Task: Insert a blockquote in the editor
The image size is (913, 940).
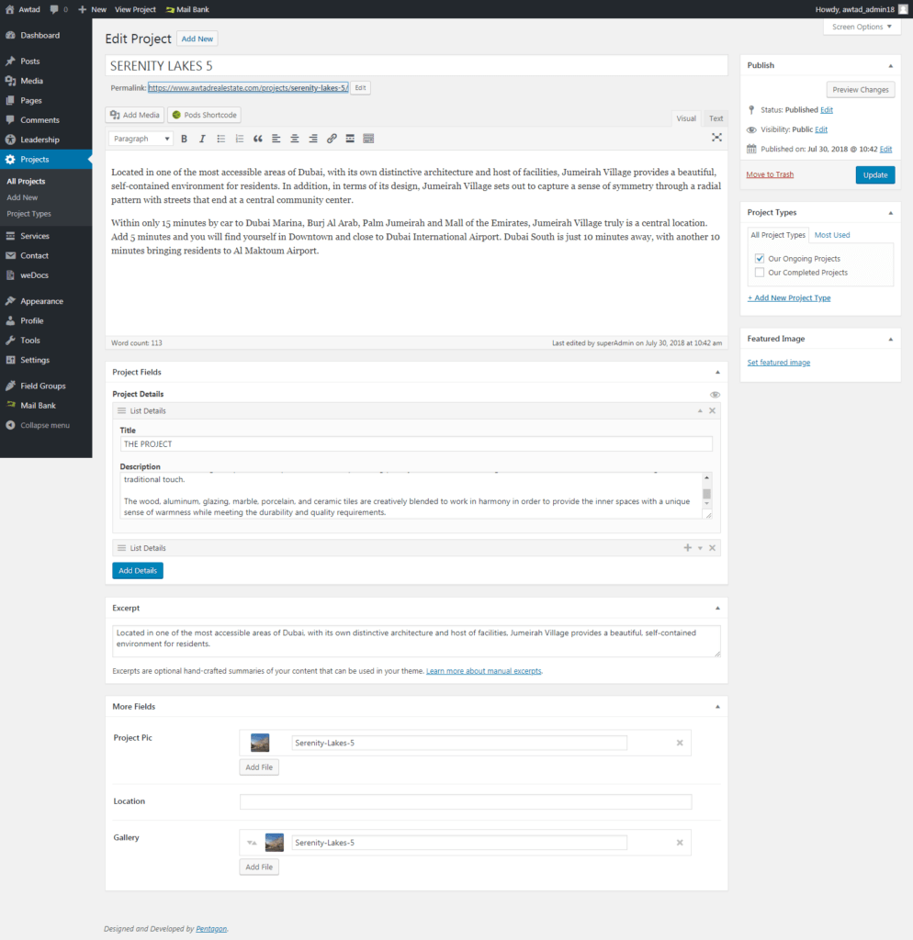Action: (258, 138)
